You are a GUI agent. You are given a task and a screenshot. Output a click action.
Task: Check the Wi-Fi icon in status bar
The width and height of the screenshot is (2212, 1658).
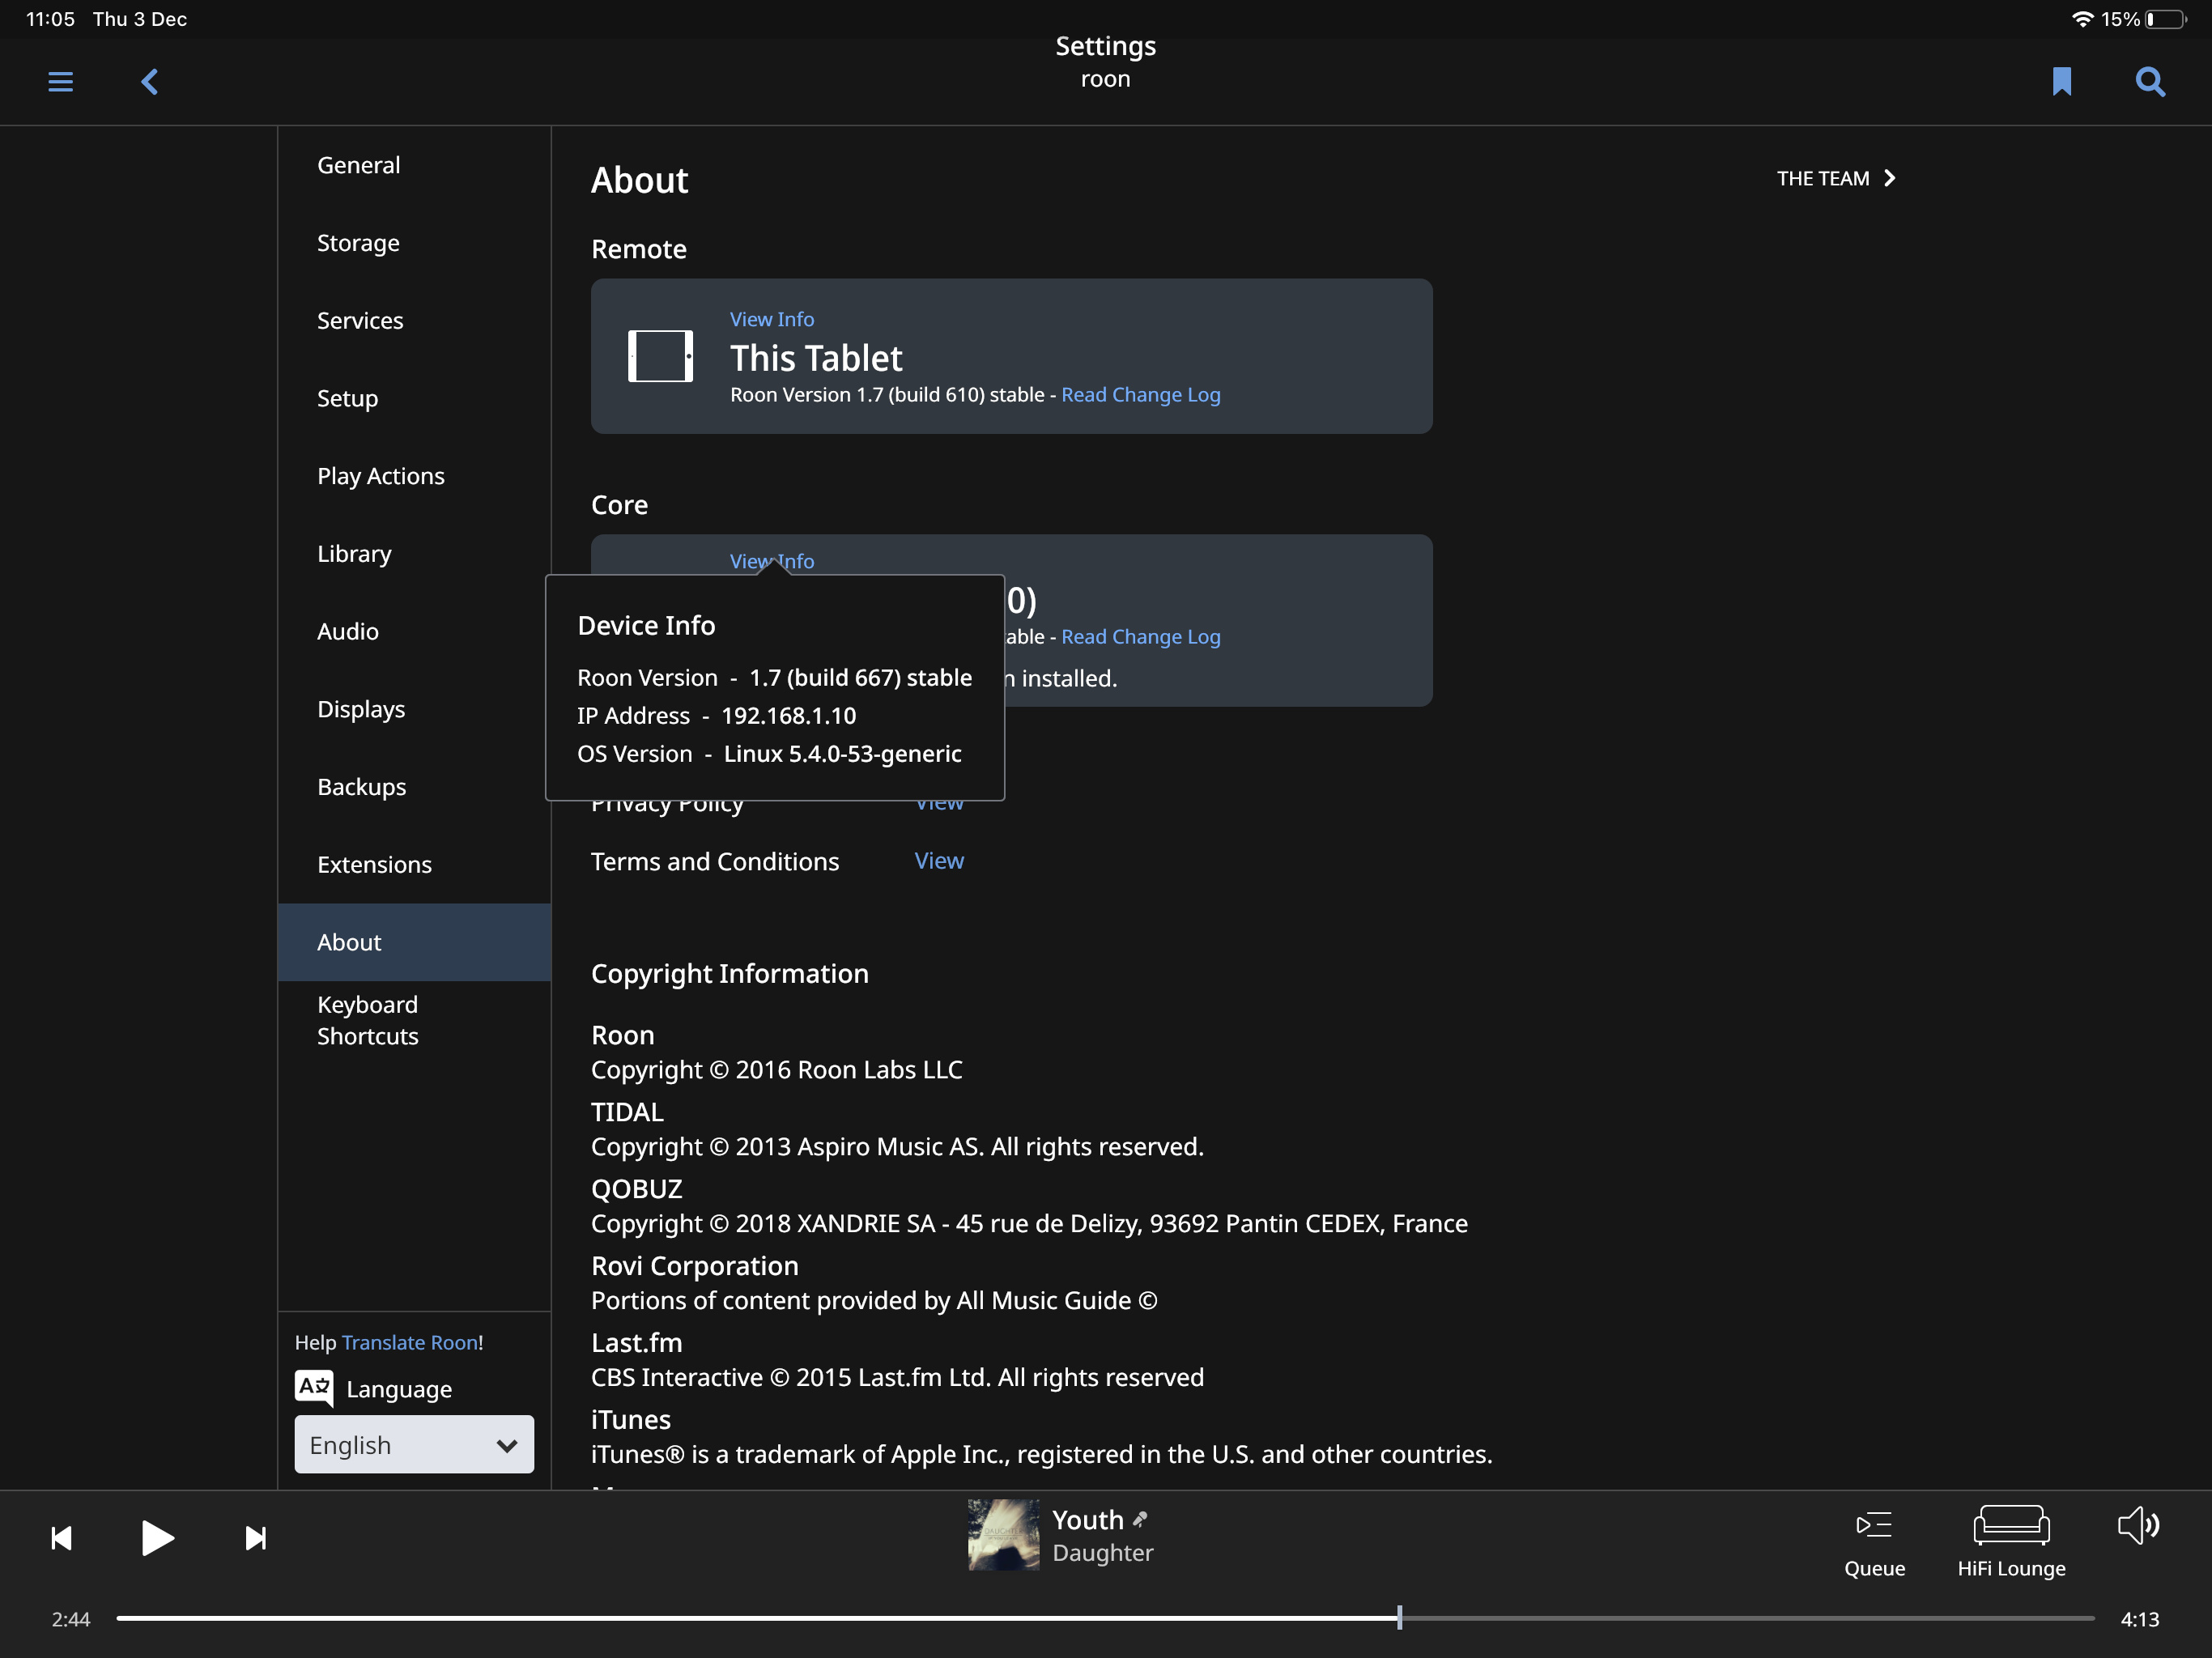tap(2083, 19)
